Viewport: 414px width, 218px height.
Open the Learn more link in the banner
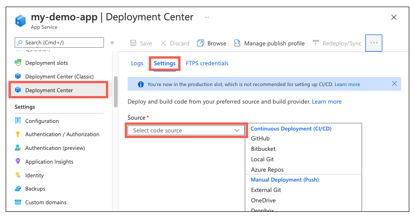347,84
